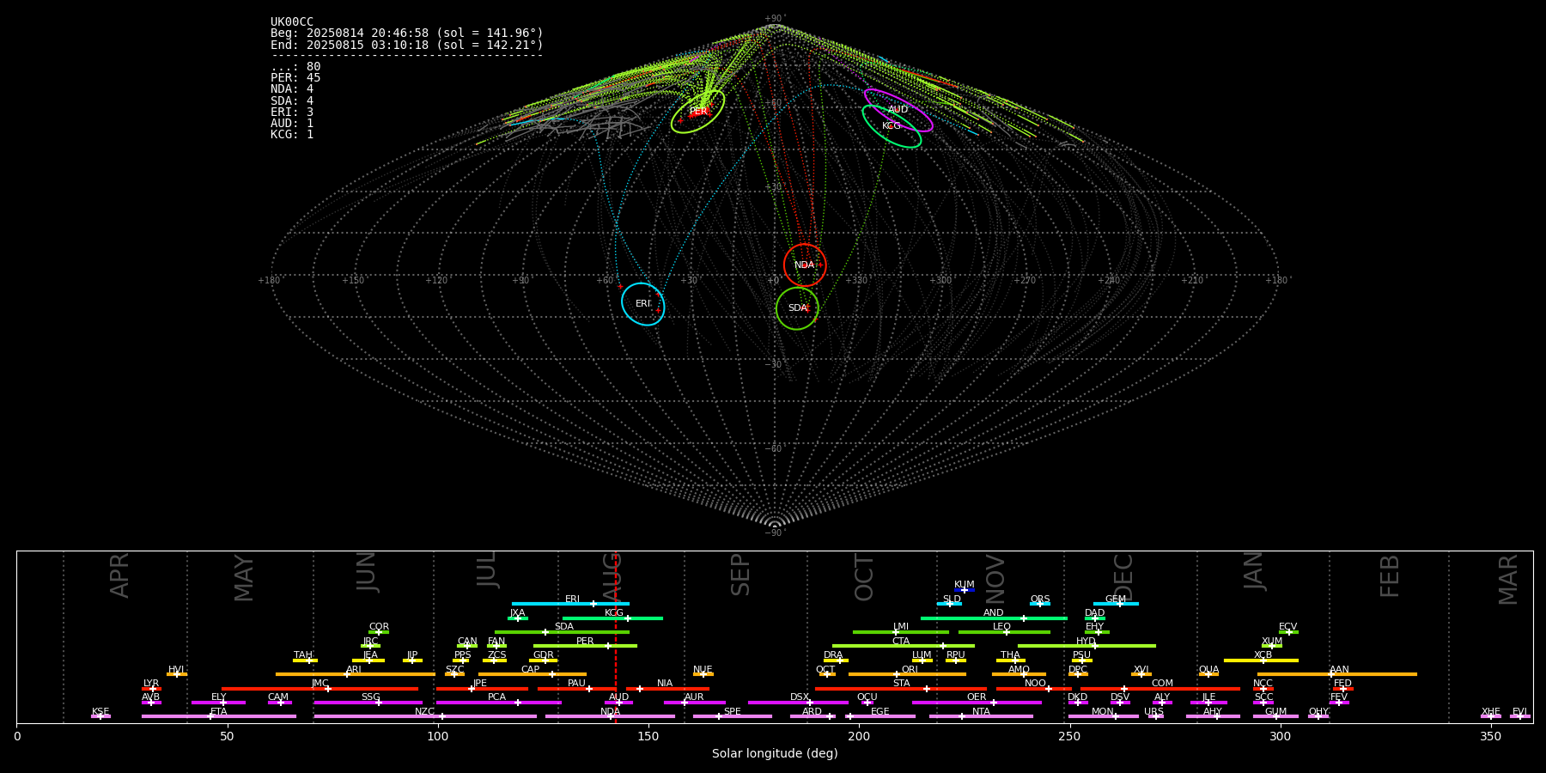Screen dimensions: 1546x773
Task: Click the 'Solar longitude (deg)' axis label
Action: click(775, 753)
